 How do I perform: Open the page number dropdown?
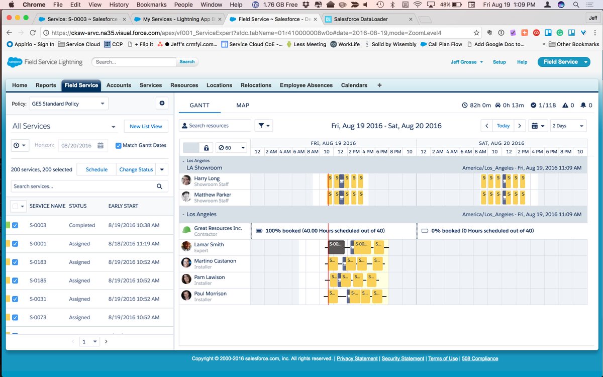(90, 341)
